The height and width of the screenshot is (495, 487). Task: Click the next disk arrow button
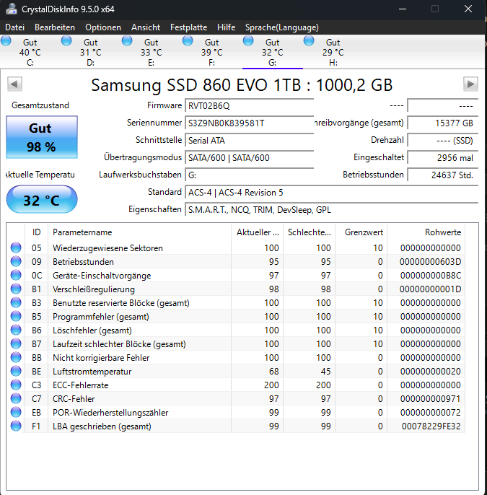[470, 84]
